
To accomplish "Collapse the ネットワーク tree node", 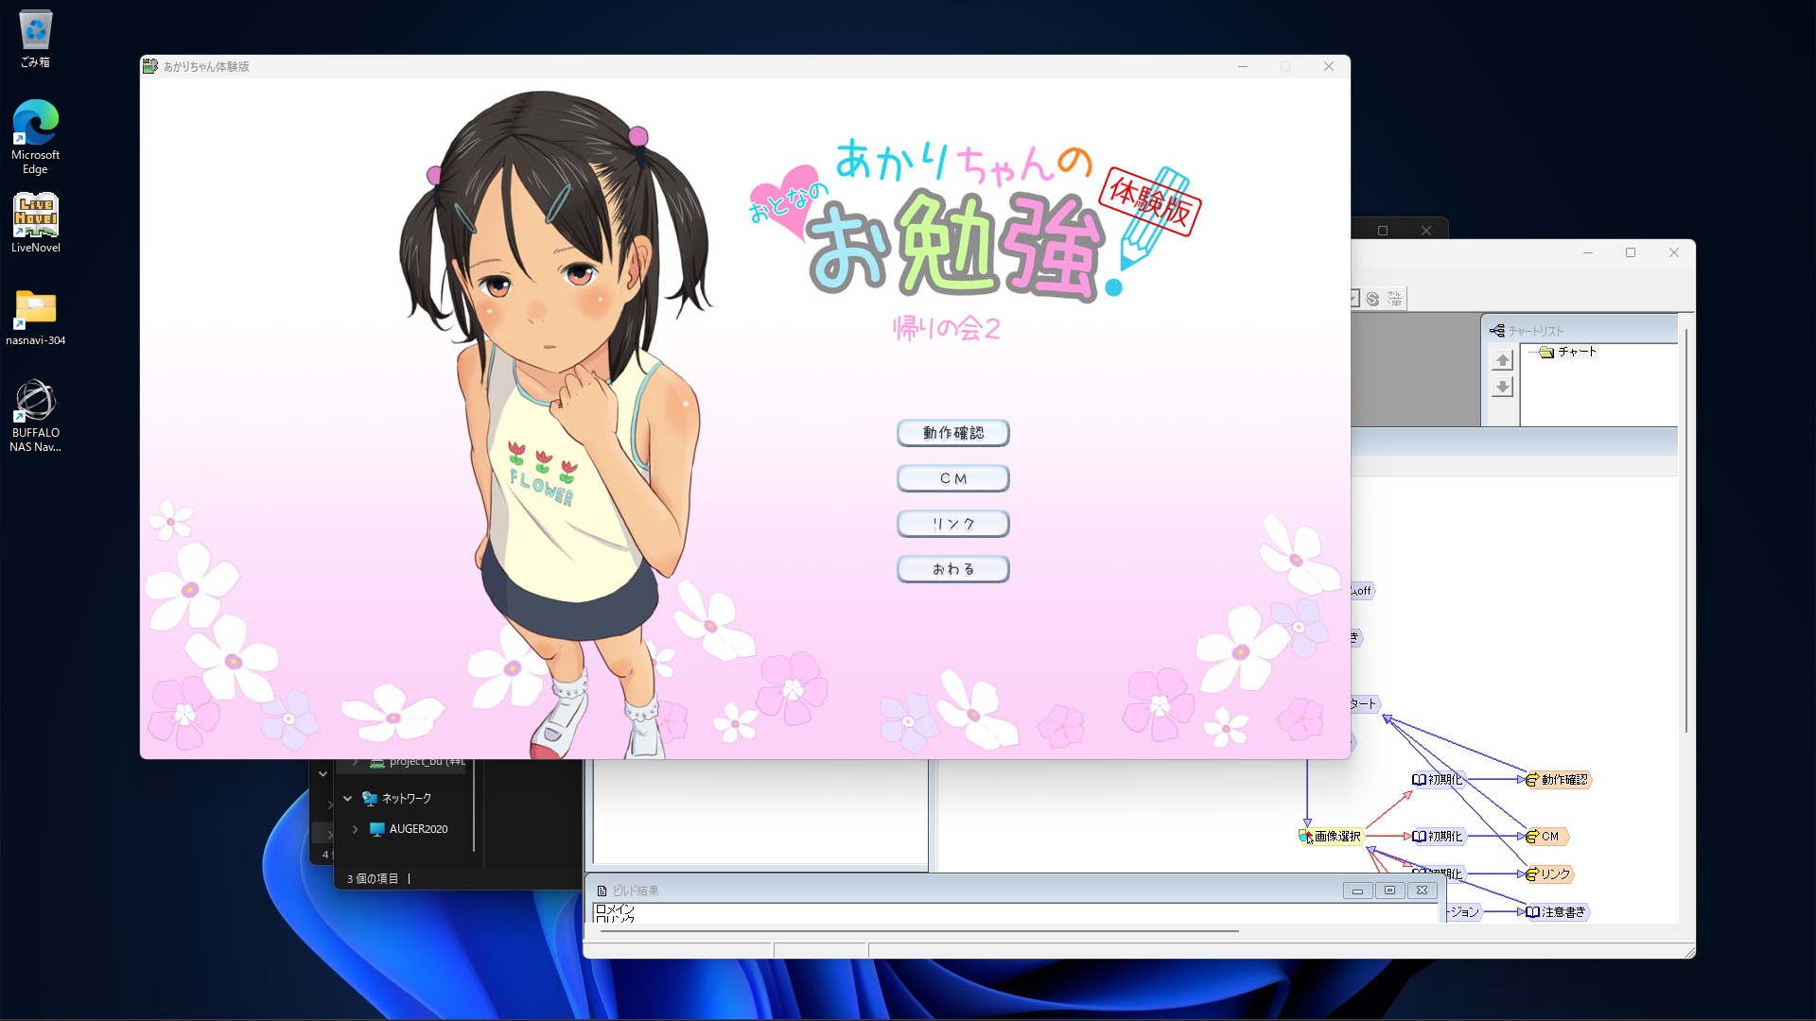I will click(x=347, y=799).
